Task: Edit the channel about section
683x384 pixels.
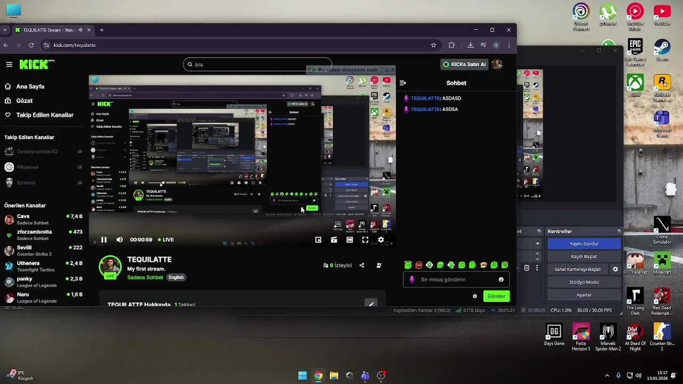Action: [371, 304]
